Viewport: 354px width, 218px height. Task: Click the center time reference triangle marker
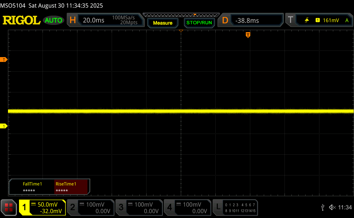181,31
